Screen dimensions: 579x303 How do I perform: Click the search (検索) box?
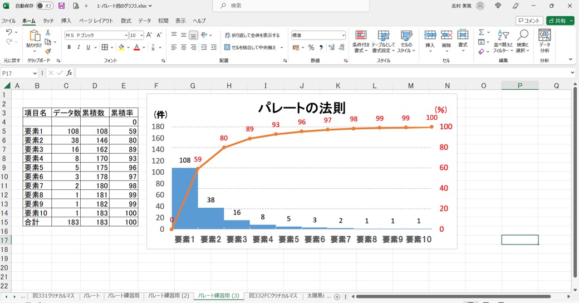coord(291,6)
